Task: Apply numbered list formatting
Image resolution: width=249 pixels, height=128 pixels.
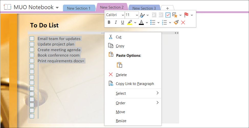Action: tap(164, 22)
